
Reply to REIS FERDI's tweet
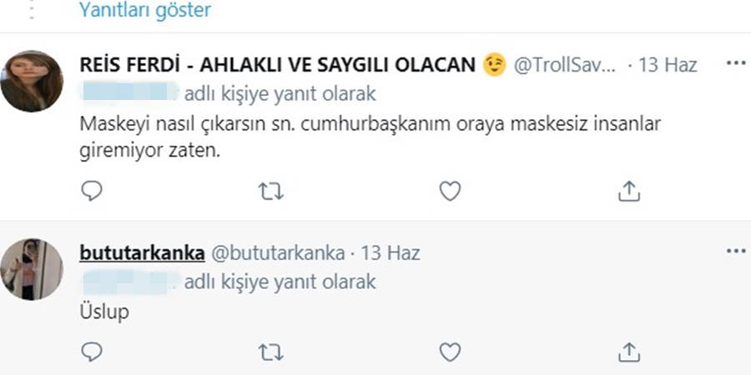pos(92,192)
